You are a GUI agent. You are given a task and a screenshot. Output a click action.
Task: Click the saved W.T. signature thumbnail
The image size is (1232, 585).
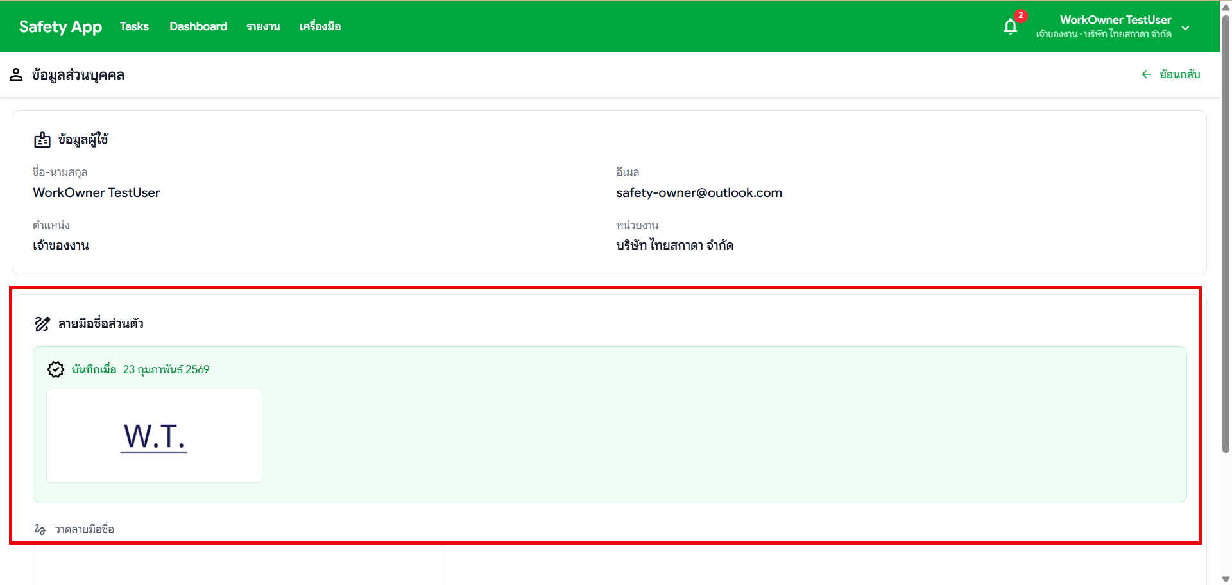[154, 436]
